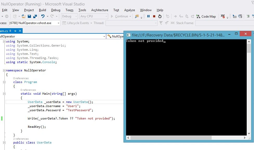Open the Architecture menu
Viewport: 254px width, 150px height.
coord(100,10)
